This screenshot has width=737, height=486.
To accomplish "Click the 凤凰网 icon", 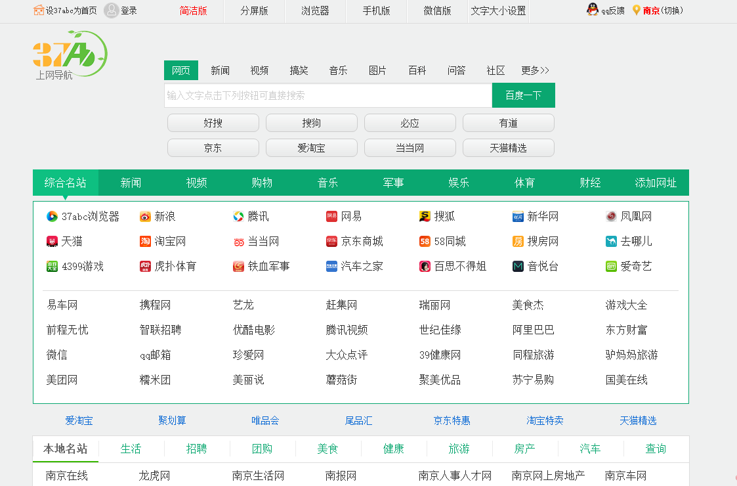I will [611, 217].
